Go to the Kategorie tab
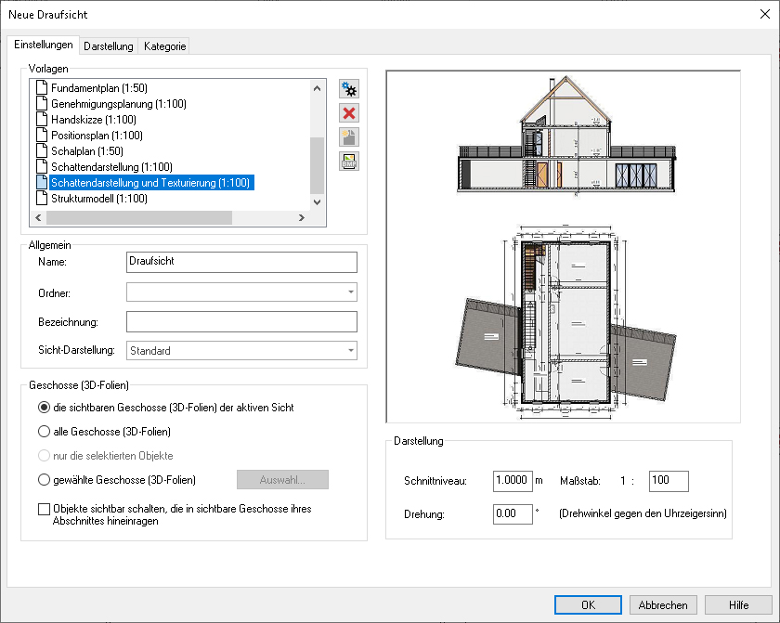Screen dimensions: 780x623 pyautogui.click(x=164, y=46)
